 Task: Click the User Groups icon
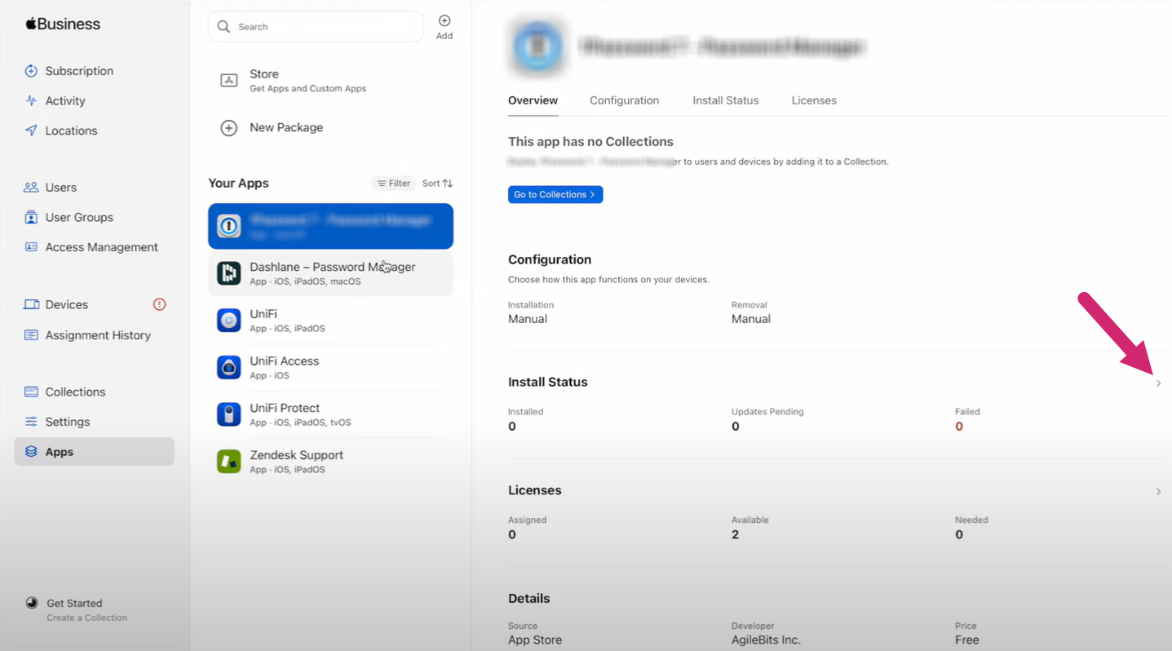tap(31, 218)
